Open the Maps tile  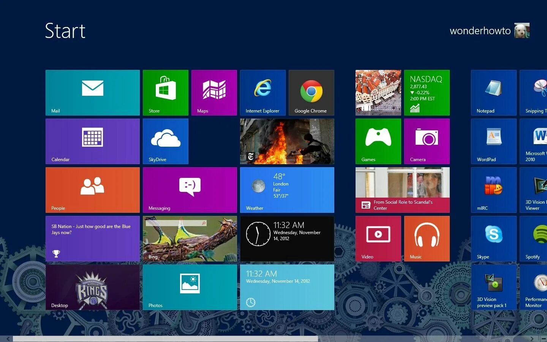[x=214, y=93]
